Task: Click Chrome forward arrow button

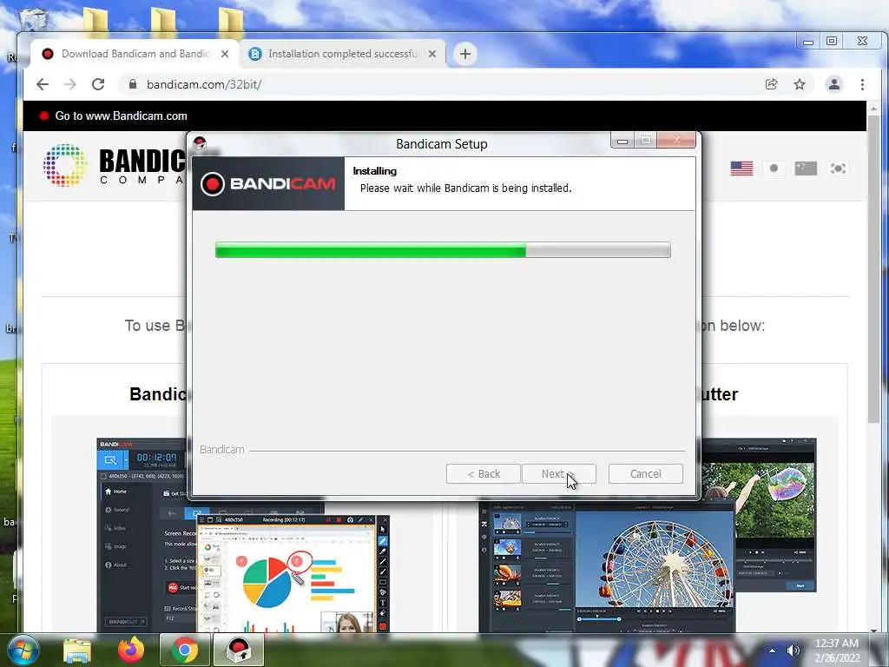Action: point(70,84)
